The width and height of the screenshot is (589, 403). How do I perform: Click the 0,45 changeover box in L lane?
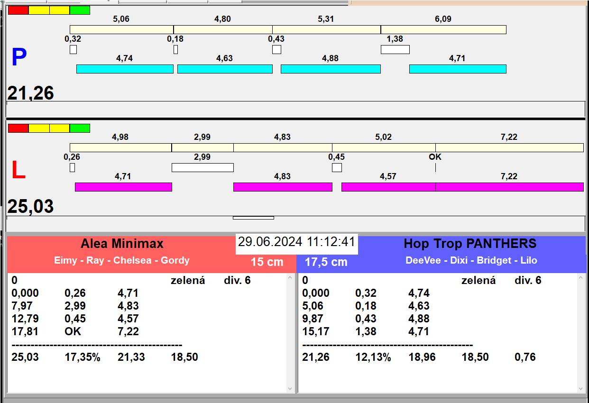337,167
